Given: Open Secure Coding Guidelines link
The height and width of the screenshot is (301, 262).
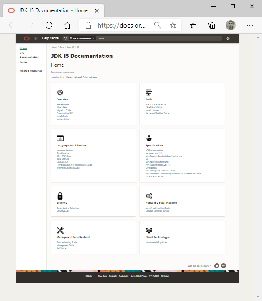Looking at the screenshot, I should [x=68, y=208].
